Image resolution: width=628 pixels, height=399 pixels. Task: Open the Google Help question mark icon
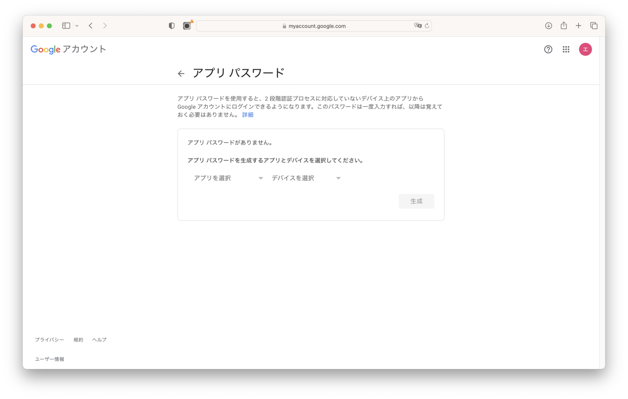tap(548, 49)
